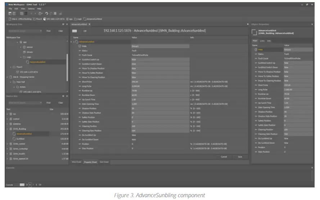Image resolution: width=320 pixels, height=200 pixels.
Task: Click the service node icon in Workspace Tree
Action: (x=24, y=47)
